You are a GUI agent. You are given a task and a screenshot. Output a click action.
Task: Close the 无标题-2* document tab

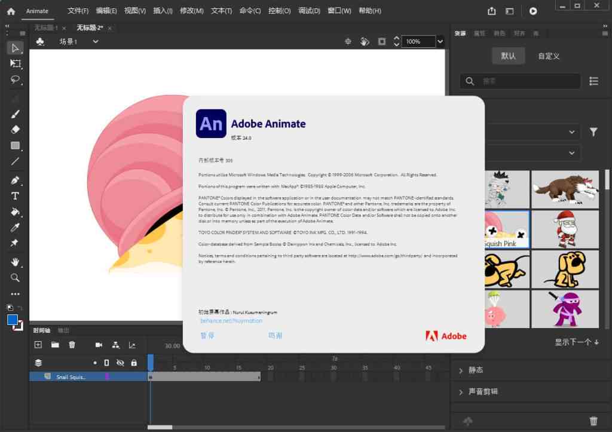coord(110,28)
